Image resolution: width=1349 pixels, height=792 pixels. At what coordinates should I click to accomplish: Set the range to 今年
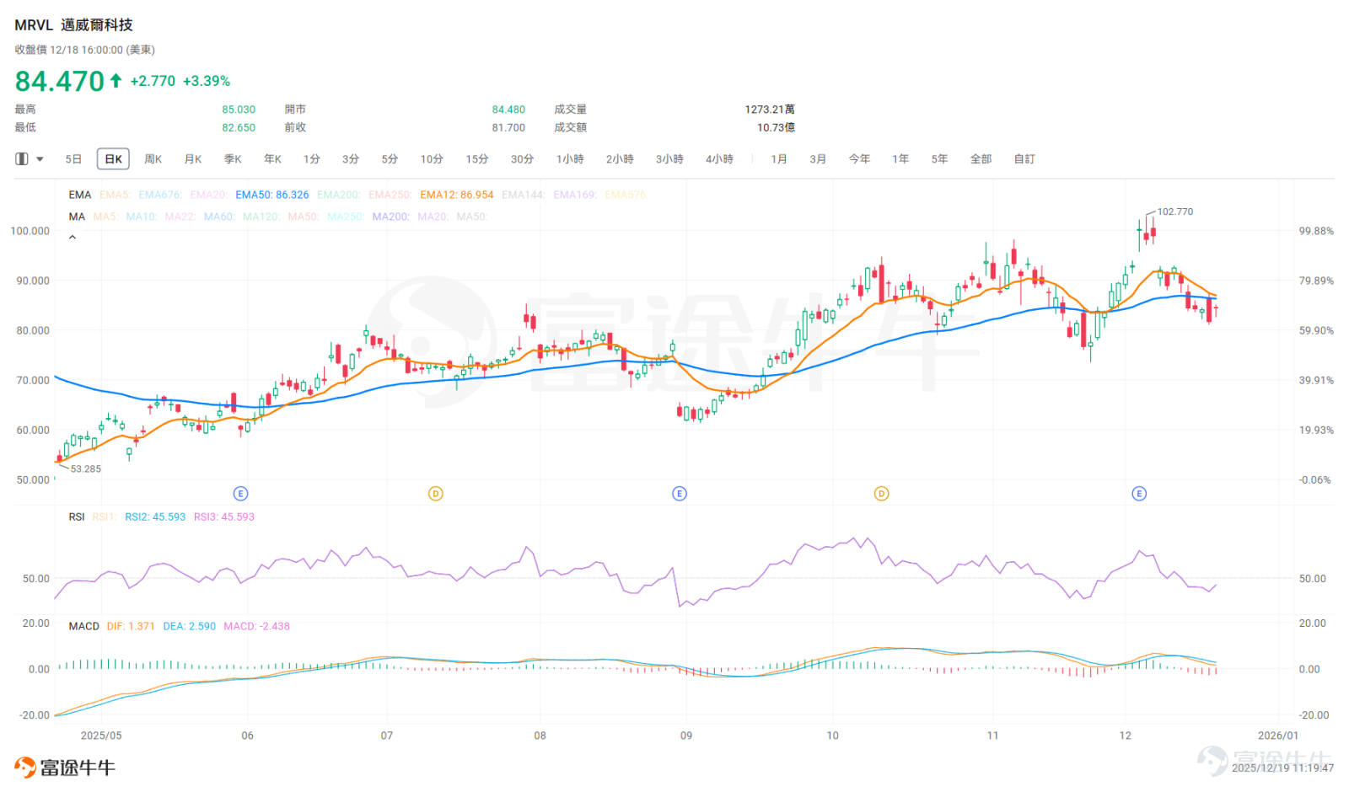click(x=859, y=159)
